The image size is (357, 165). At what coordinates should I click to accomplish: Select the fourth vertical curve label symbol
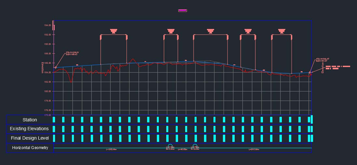click(x=248, y=31)
